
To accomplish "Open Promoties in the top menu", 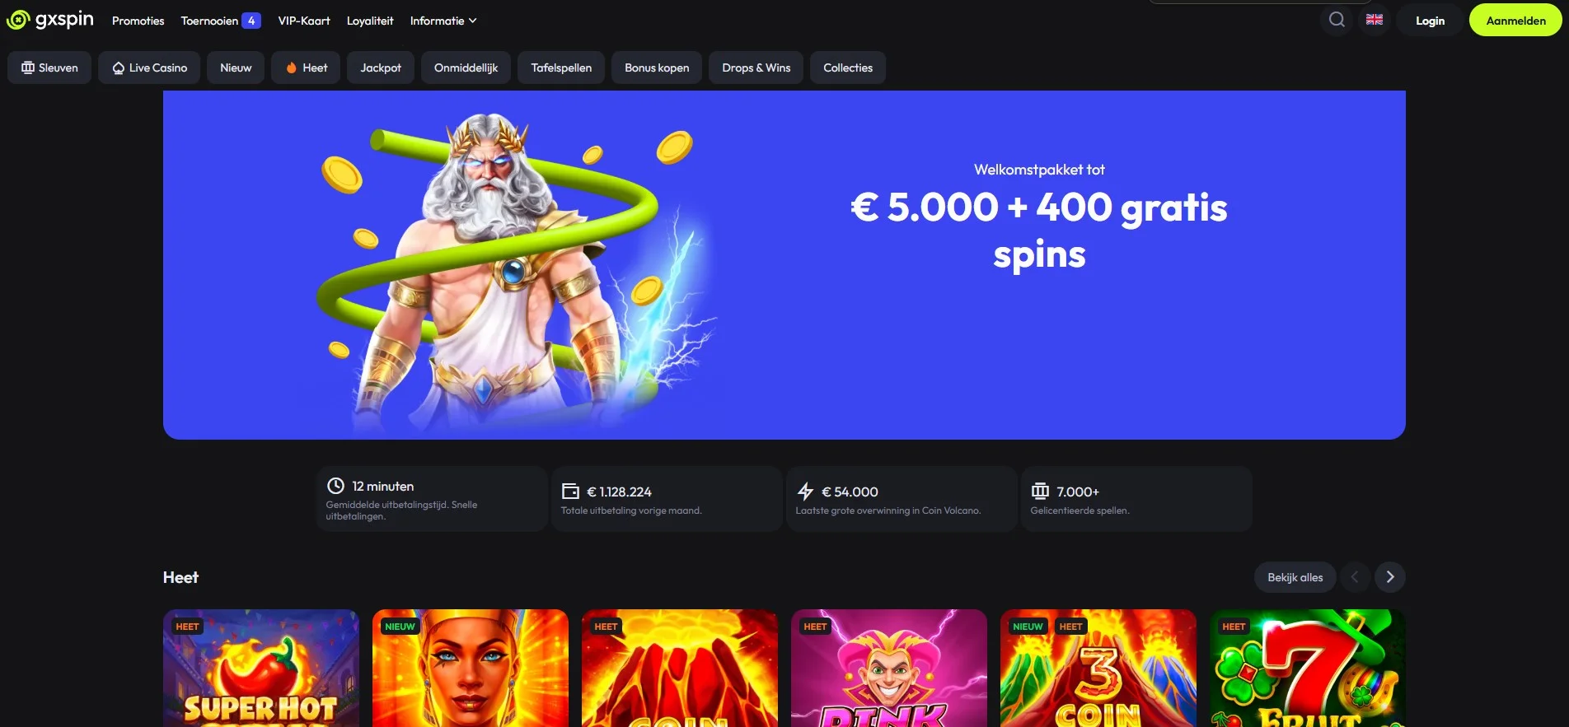I will tap(138, 21).
